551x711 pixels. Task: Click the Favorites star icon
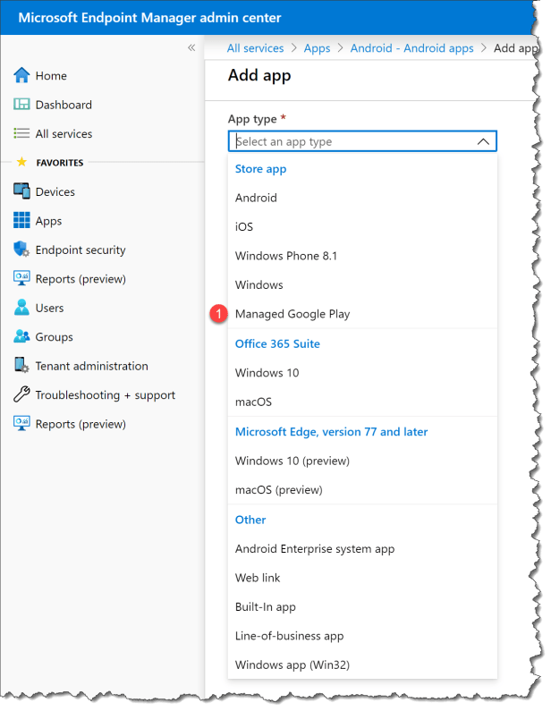21,162
